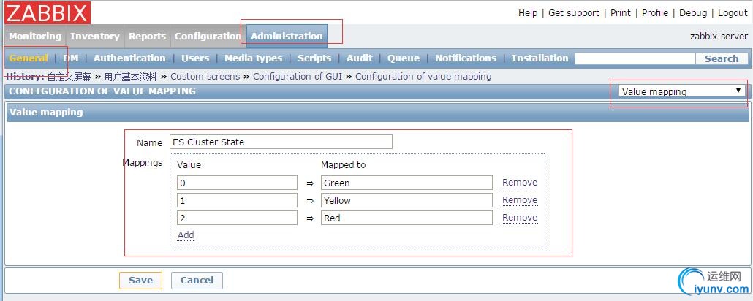Click the value field containing 2
The width and height of the screenshot is (753, 301).
coord(238,218)
